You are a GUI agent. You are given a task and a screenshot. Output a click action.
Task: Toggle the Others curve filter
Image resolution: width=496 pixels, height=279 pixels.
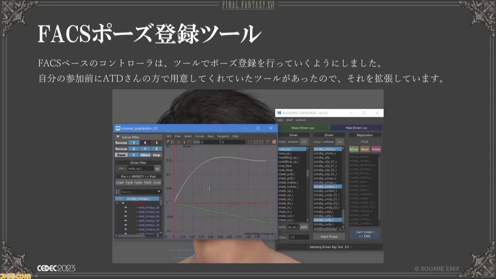pyautogui.click(x=145, y=155)
